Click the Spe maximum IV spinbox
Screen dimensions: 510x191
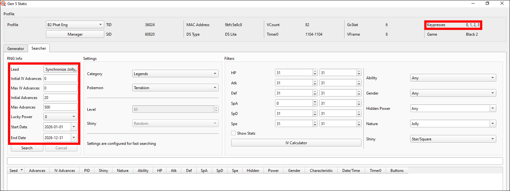[x=340, y=124]
